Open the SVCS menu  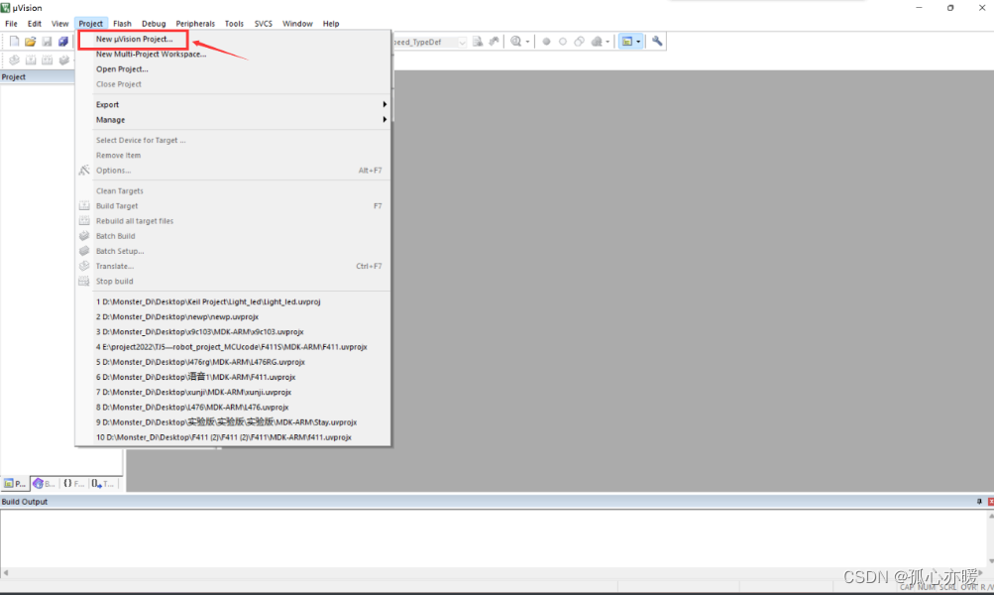pos(263,24)
